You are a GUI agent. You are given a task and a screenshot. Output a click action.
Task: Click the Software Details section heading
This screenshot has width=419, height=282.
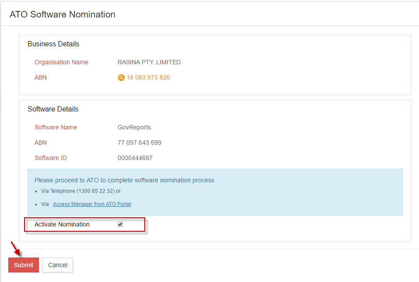[53, 109]
